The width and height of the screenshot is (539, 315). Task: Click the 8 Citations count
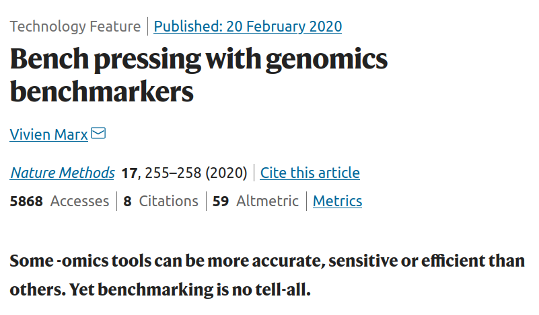(x=161, y=201)
